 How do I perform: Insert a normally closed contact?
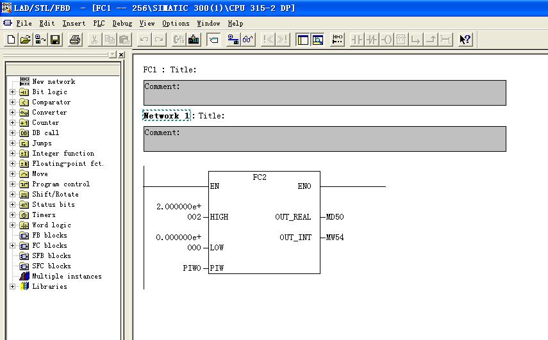(x=372, y=40)
